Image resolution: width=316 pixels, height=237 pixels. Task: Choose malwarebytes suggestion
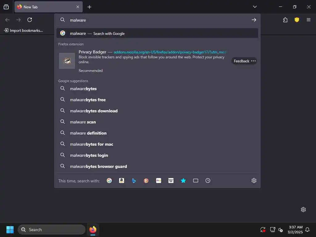coord(157,89)
